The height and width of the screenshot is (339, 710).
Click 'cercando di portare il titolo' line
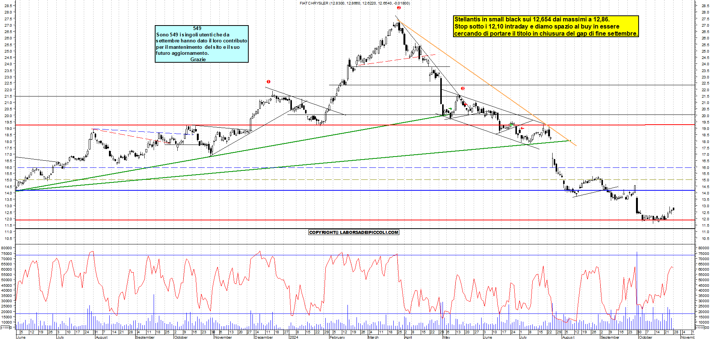pos(546,33)
